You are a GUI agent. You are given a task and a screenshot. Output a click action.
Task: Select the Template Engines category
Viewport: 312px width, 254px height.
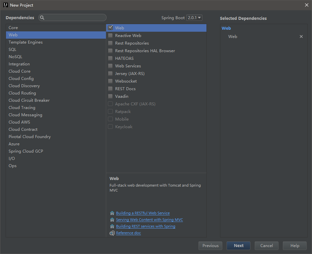(x=25, y=42)
